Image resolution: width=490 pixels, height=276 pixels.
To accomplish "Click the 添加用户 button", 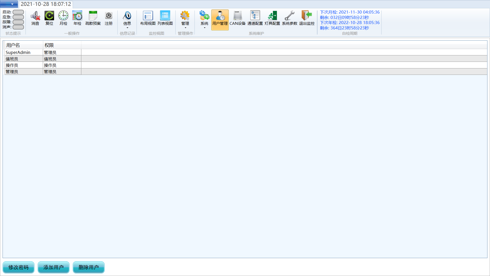I will [x=54, y=267].
